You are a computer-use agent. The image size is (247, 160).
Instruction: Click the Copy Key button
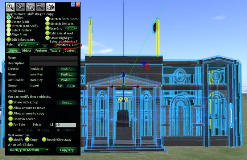click(66, 150)
